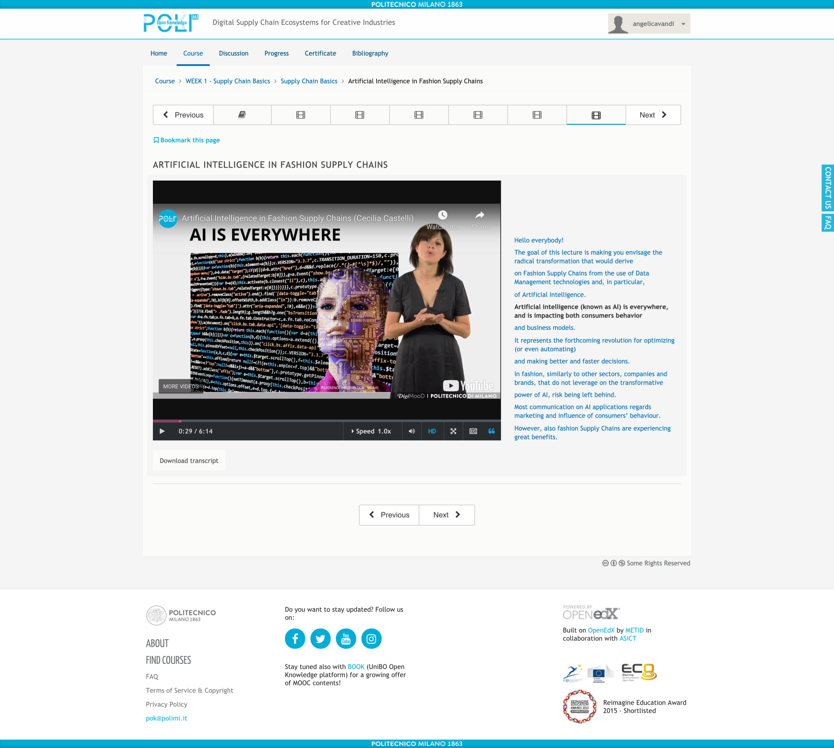Image resolution: width=834 pixels, height=748 pixels.
Task: Open Facebook social icon
Action: (295, 639)
